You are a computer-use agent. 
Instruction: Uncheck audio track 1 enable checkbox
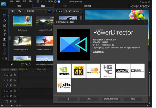click(11, 80)
